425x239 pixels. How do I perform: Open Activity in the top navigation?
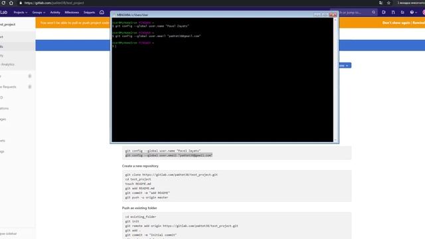pyautogui.click(x=55, y=13)
